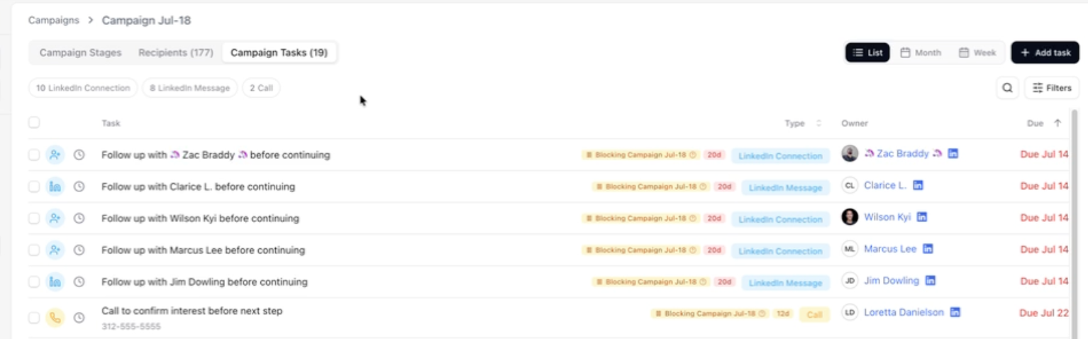Click phone number 312-555-5555
1088x339 pixels.
(131, 326)
